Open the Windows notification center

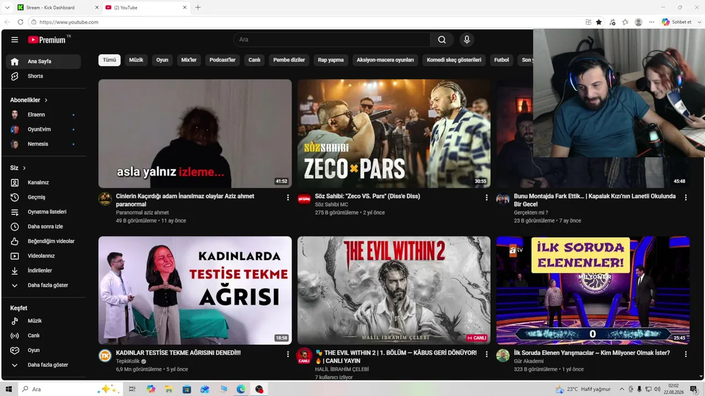tap(693, 389)
